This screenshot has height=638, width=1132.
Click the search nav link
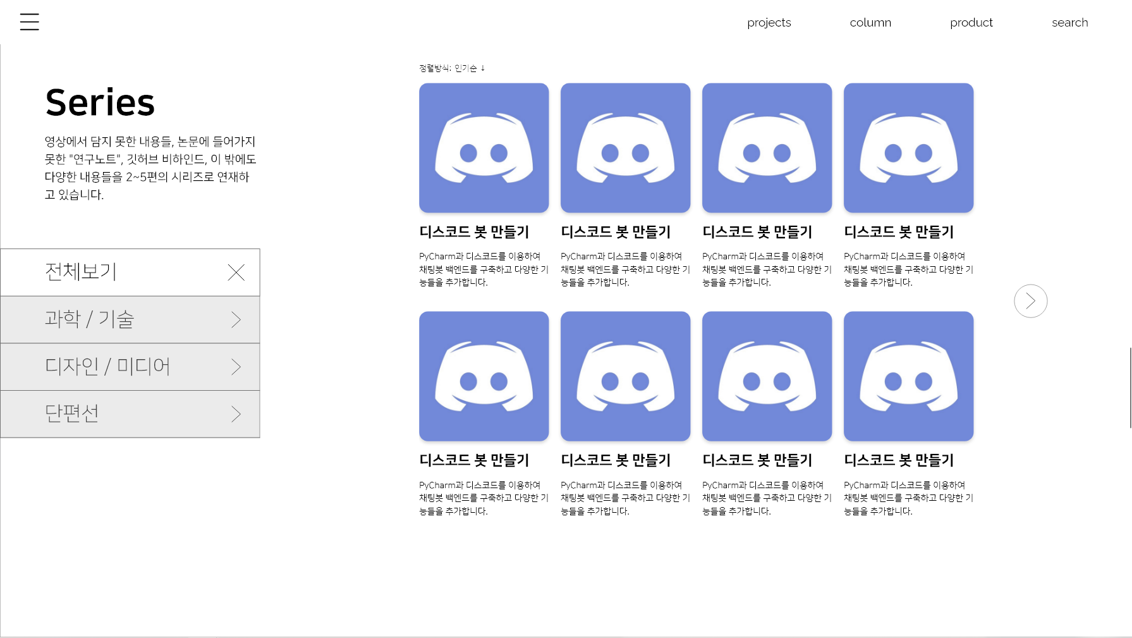click(1069, 23)
